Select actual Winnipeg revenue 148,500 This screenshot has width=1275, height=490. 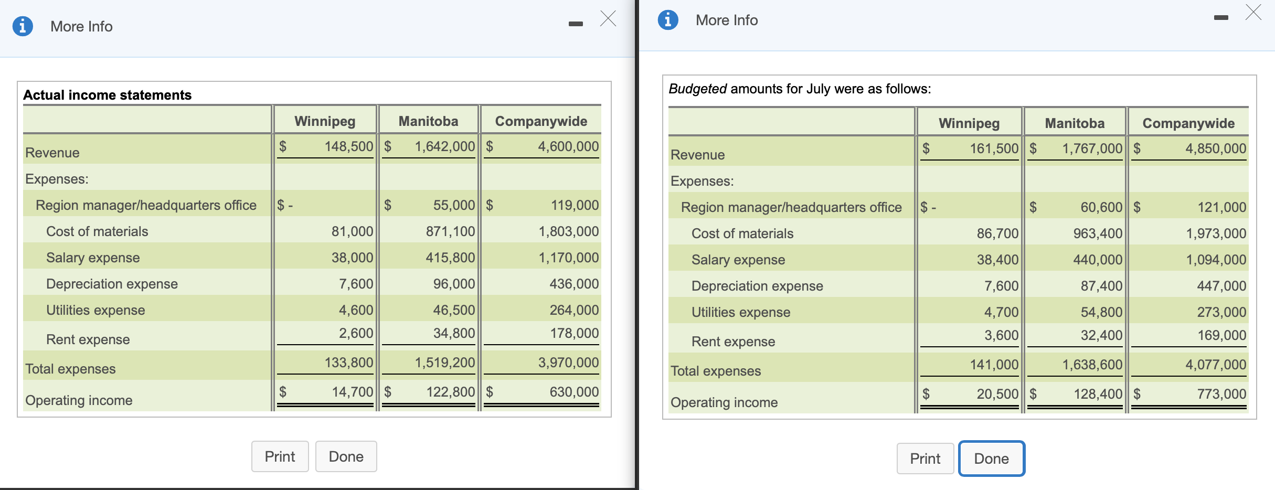tap(349, 146)
